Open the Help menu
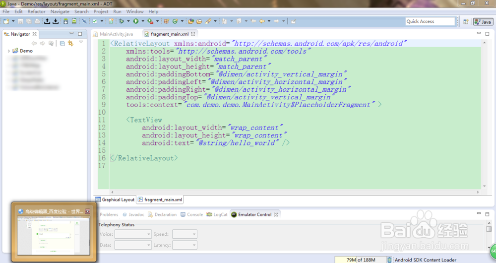 point(153,11)
